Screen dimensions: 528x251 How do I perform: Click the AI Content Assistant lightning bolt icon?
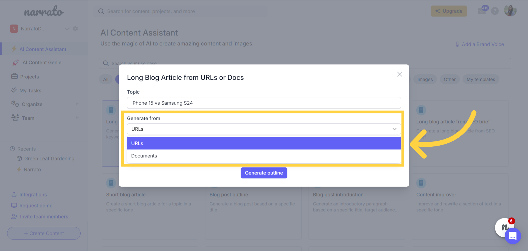[14, 49]
